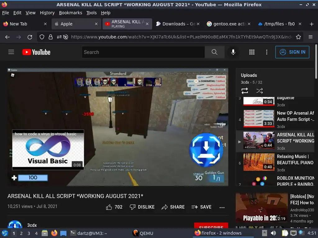The height and width of the screenshot is (238, 318).
Task: Toggle playlist loop button
Action: (245, 91)
